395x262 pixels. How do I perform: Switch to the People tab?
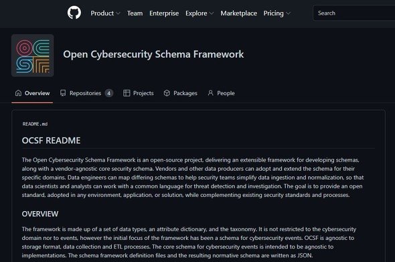[x=221, y=93]
